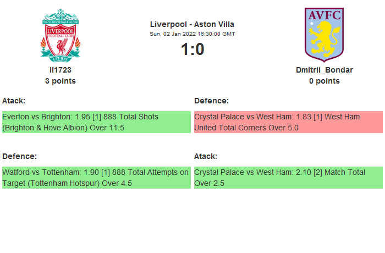
Task: Click the 0 points label
Action: [324, 81]
